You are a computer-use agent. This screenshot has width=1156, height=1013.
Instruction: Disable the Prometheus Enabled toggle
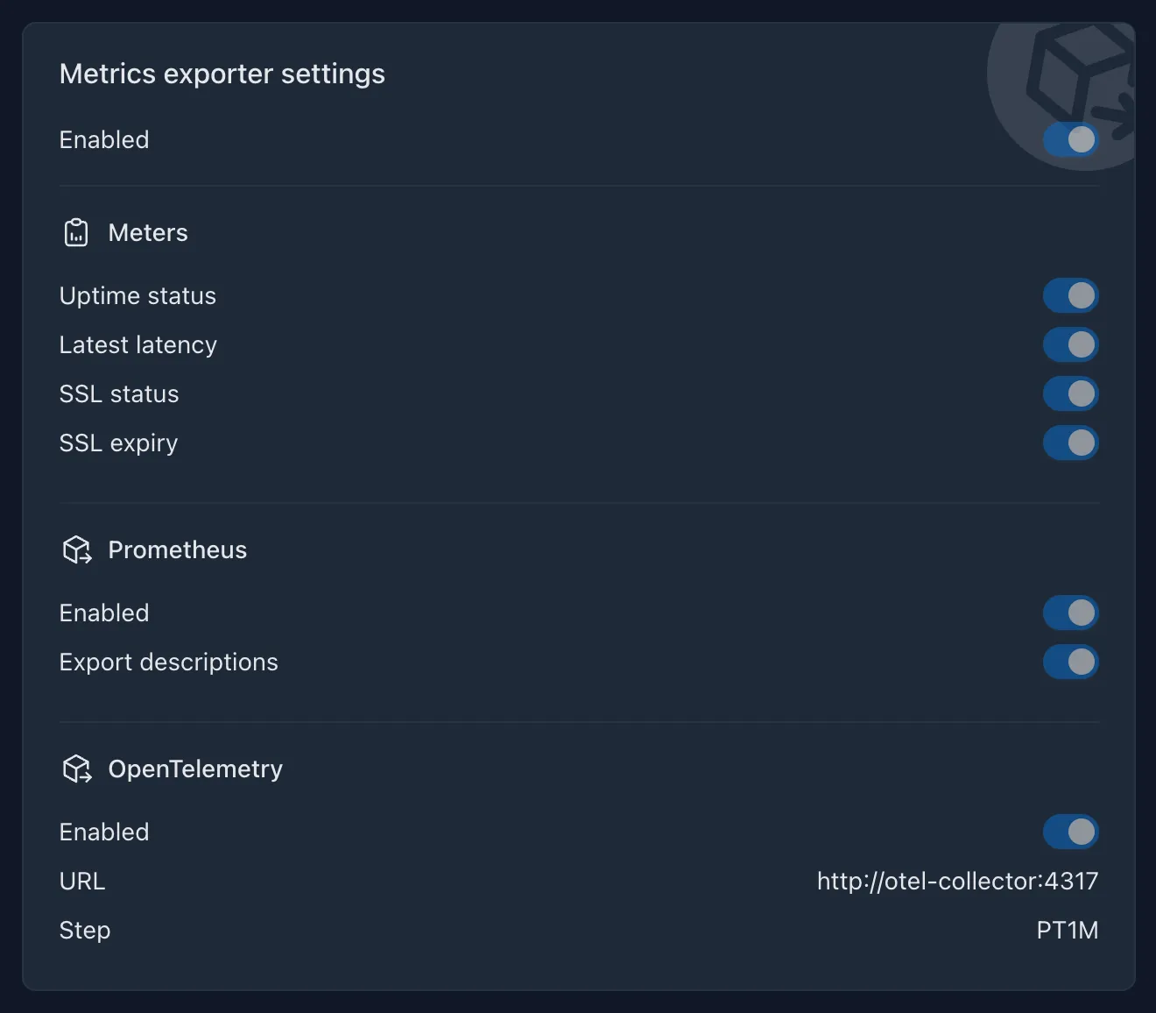(x=1070, y=613)
